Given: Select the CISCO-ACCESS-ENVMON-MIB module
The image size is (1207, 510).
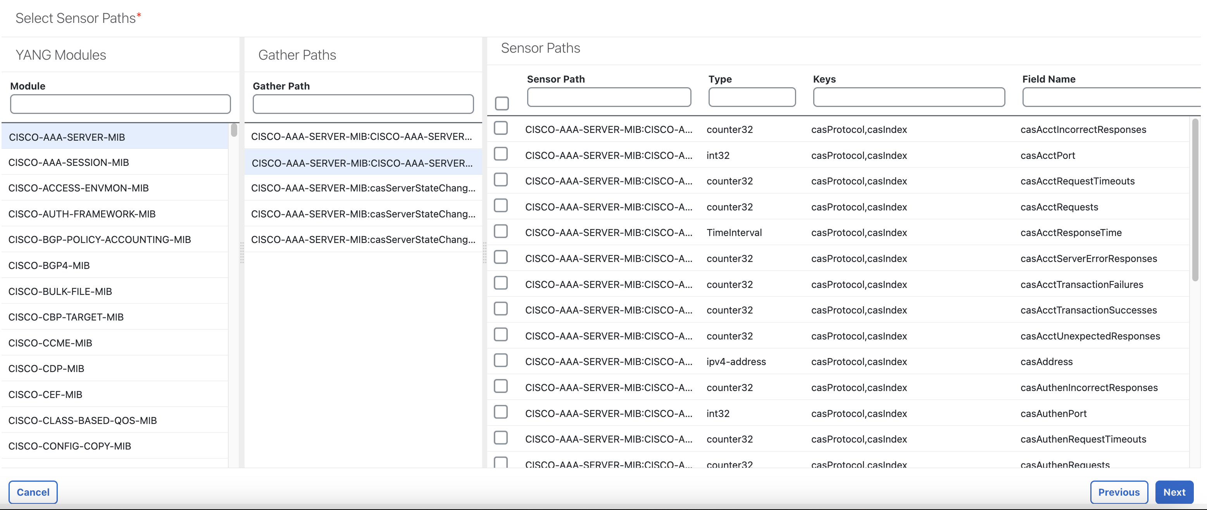Looking at the screenshot, I should pos(115,188).
